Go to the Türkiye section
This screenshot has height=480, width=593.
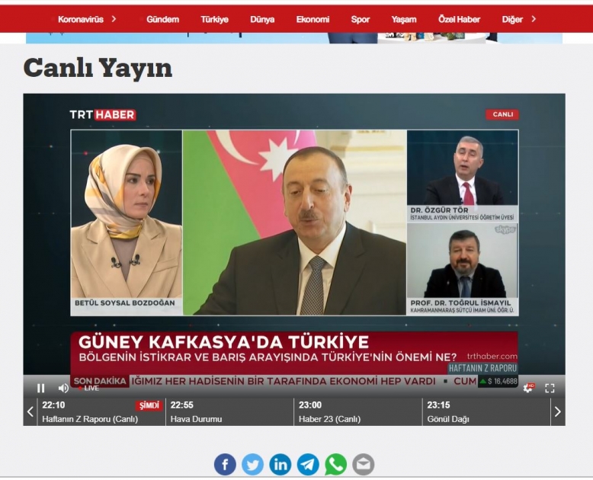[x=214, y=19]
